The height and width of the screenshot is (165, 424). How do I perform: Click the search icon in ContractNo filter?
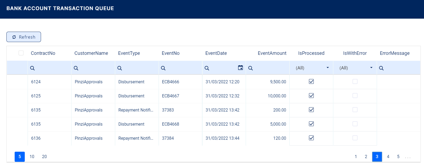tap(32, 68)
